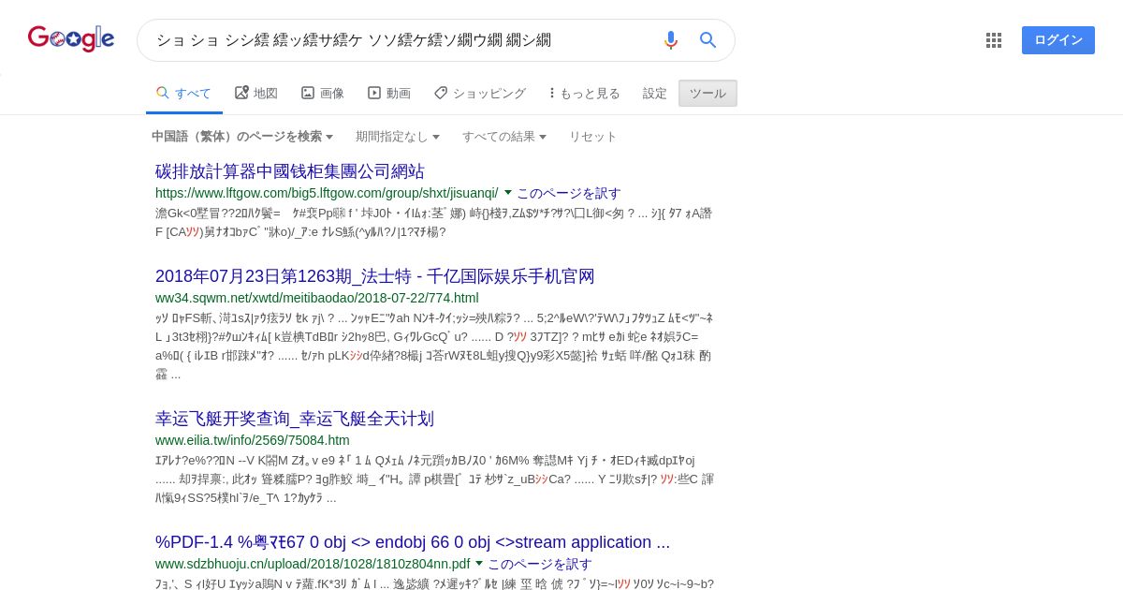Open the もっと見る more menu
Viewport: 1123px width, 590px height.
coord(584,93)
